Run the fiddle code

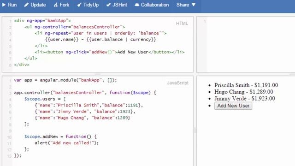(9, 5)
